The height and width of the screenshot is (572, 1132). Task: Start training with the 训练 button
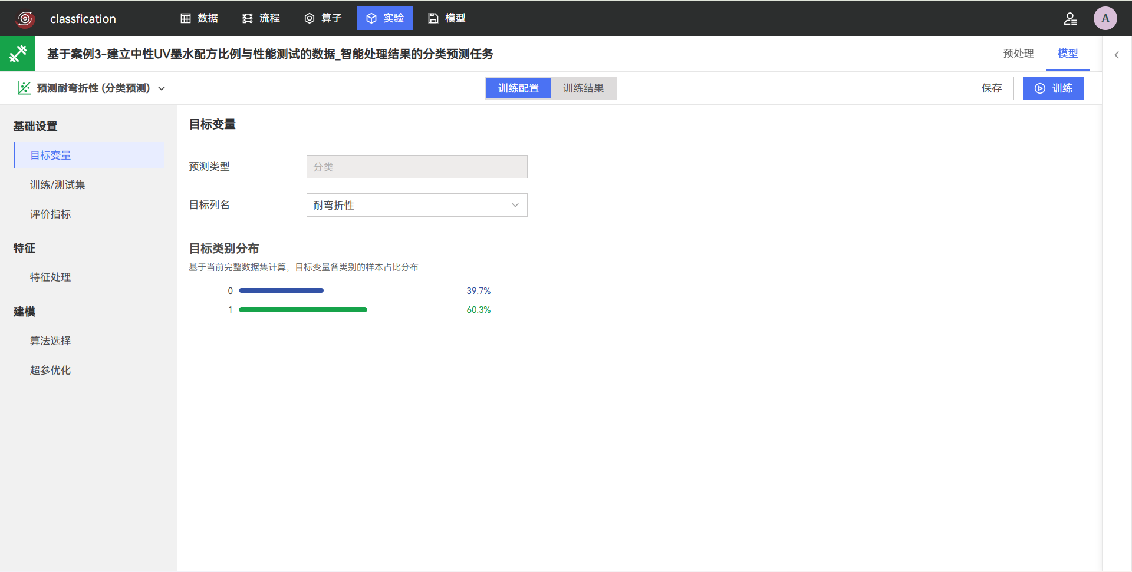pos(1053,88)
